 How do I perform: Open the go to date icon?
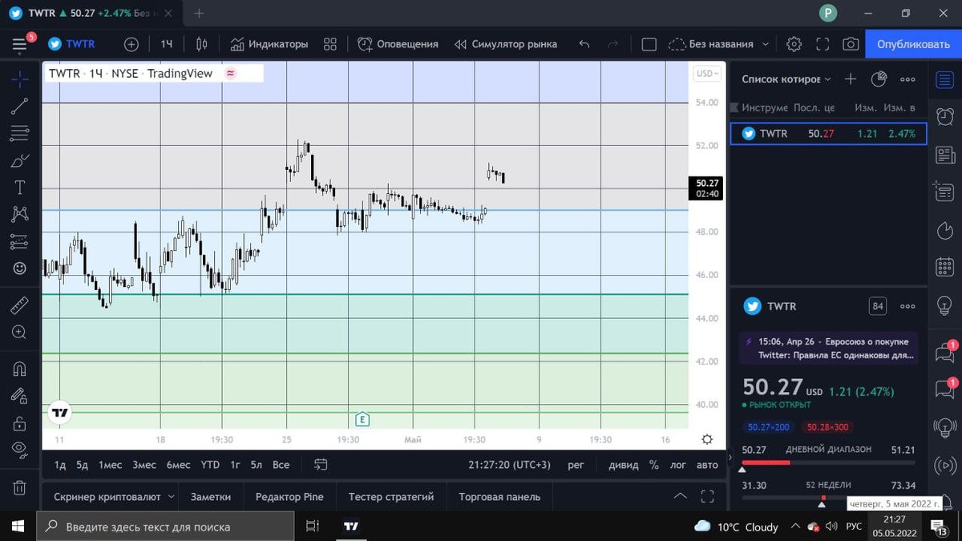coord(321,465)
